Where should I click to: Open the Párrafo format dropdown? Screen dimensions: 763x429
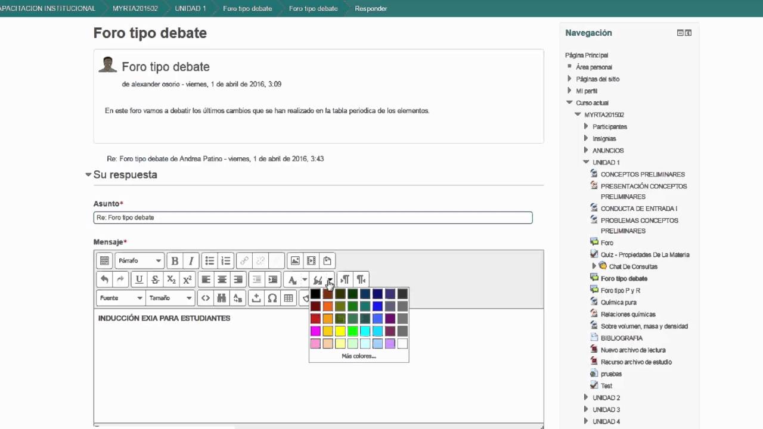pyautogui.click(x=139, y=260)
